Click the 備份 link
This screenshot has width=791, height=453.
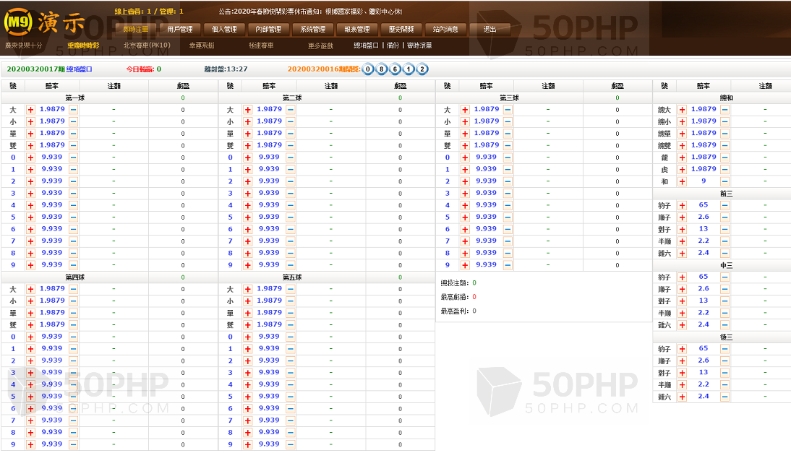[x=393, y=46]
